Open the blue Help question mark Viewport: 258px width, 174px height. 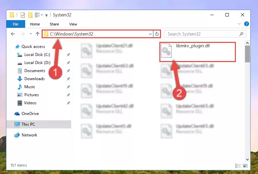point(246,24)
